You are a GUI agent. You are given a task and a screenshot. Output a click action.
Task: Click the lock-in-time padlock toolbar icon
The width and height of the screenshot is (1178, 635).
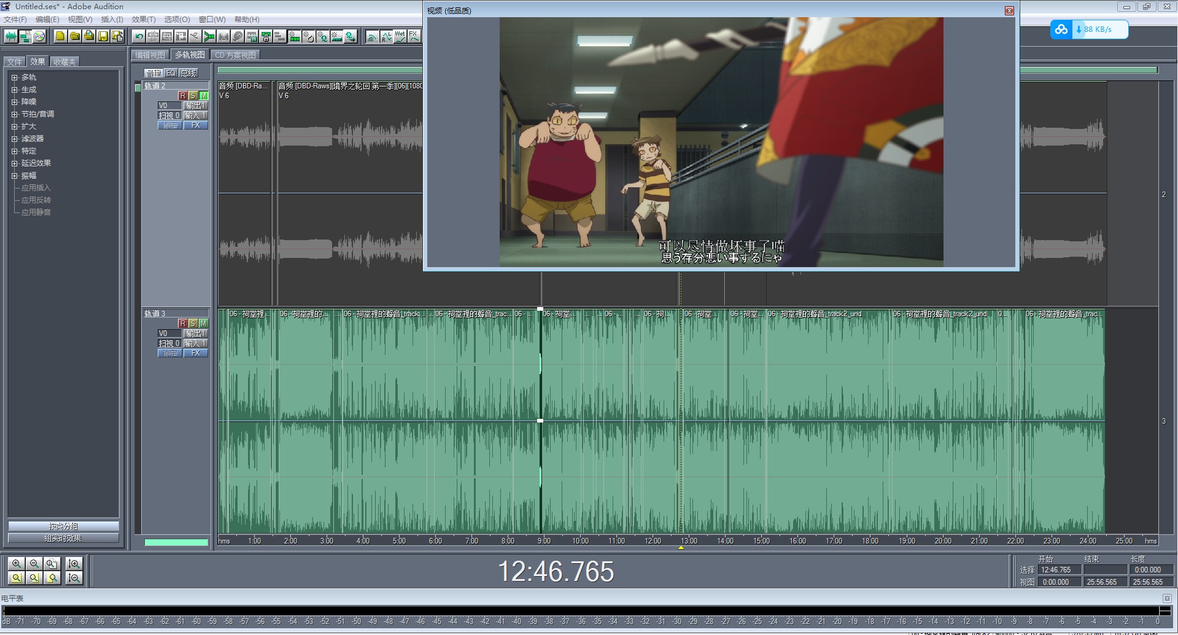[x=266, y=36]
